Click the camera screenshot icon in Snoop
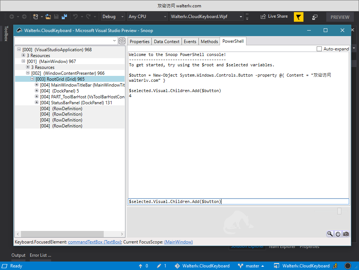 point(346,234)
